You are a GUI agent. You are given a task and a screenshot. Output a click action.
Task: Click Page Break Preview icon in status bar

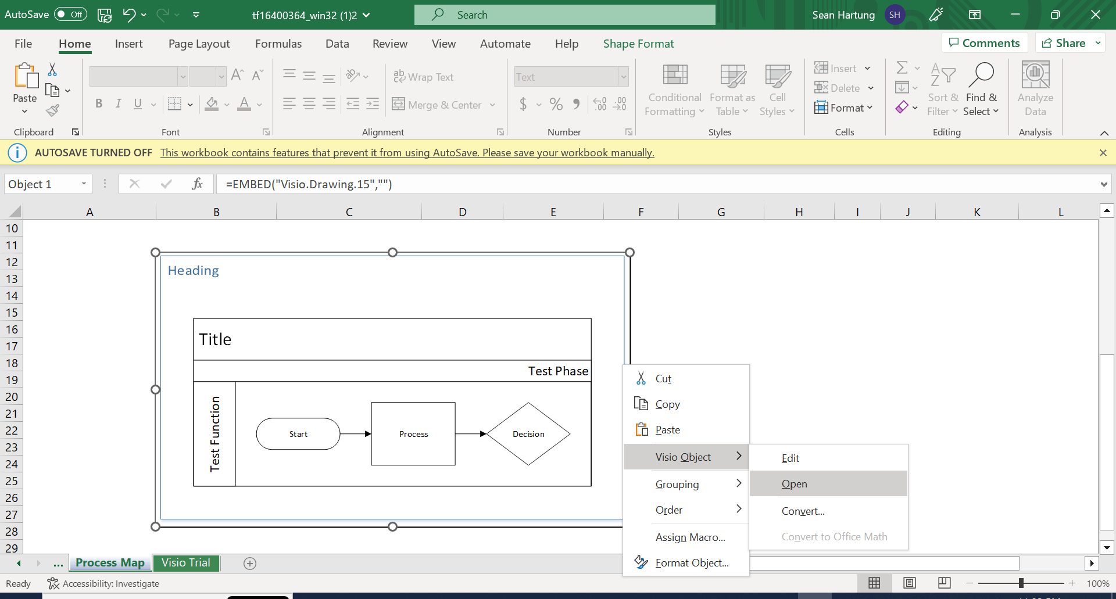point(945,583)
